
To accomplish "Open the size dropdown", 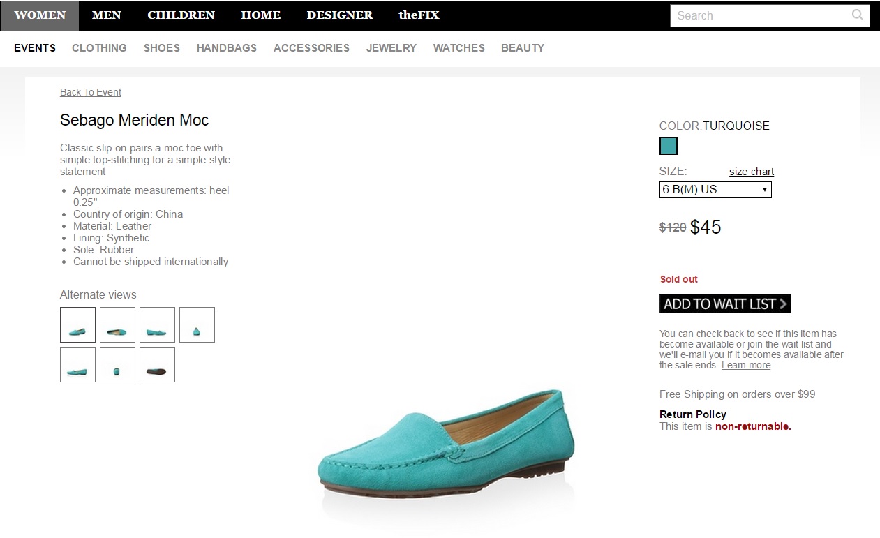I will [x=715, y=190].
